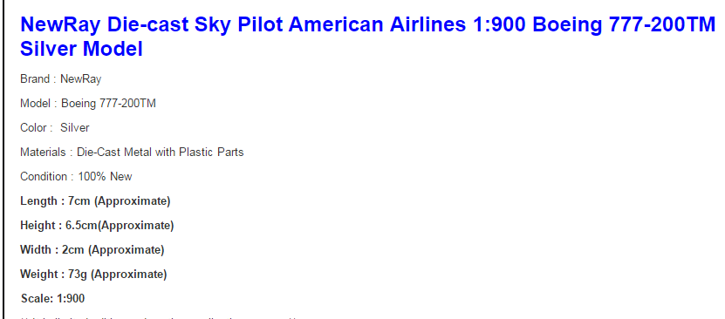The width and height of the screenshot is (725, 319).
Task: Click the 'Silver Model' title line
Action: (x=81, y=49)
